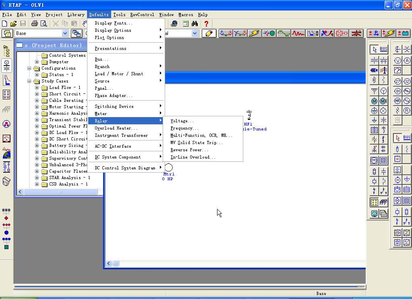412x299 pixels.
Task: Choose Reverse Power... from the Relay submenu
Action: (x=203, y=150)
